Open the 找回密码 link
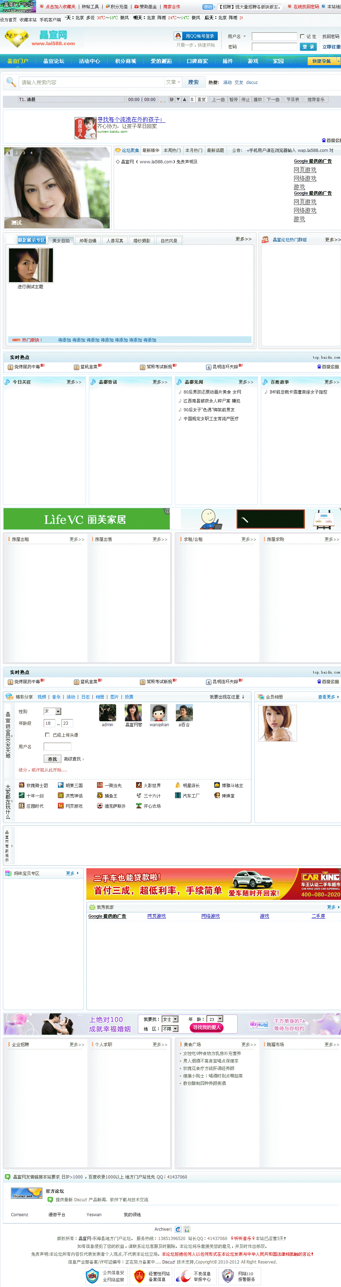The height and width of the screenshot is (1287, 341). 331,37
